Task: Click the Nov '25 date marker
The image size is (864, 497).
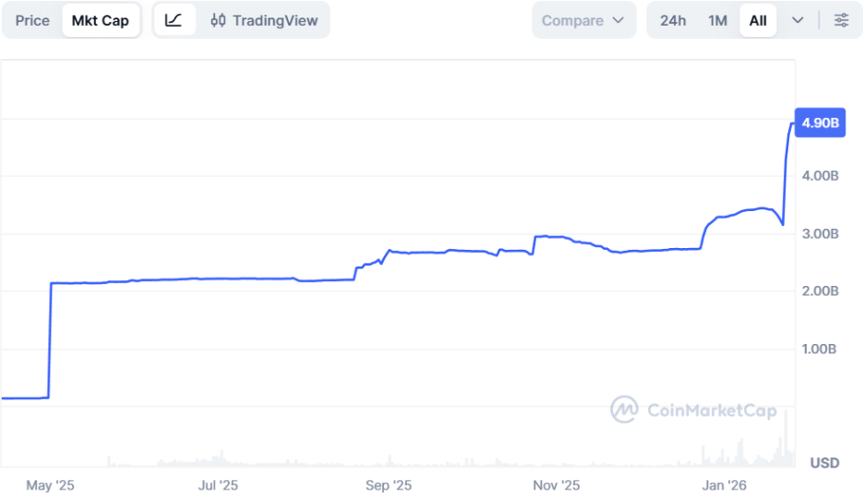Action: click(x=557, y=485)
